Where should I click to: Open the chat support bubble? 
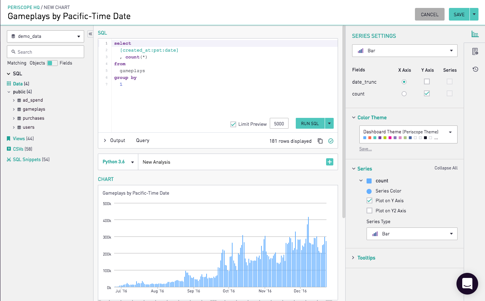tap(467, 284)
